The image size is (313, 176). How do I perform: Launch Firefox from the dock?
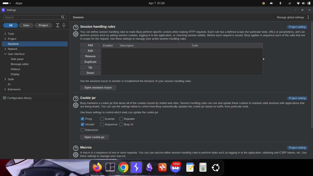[x=97, y=167]
